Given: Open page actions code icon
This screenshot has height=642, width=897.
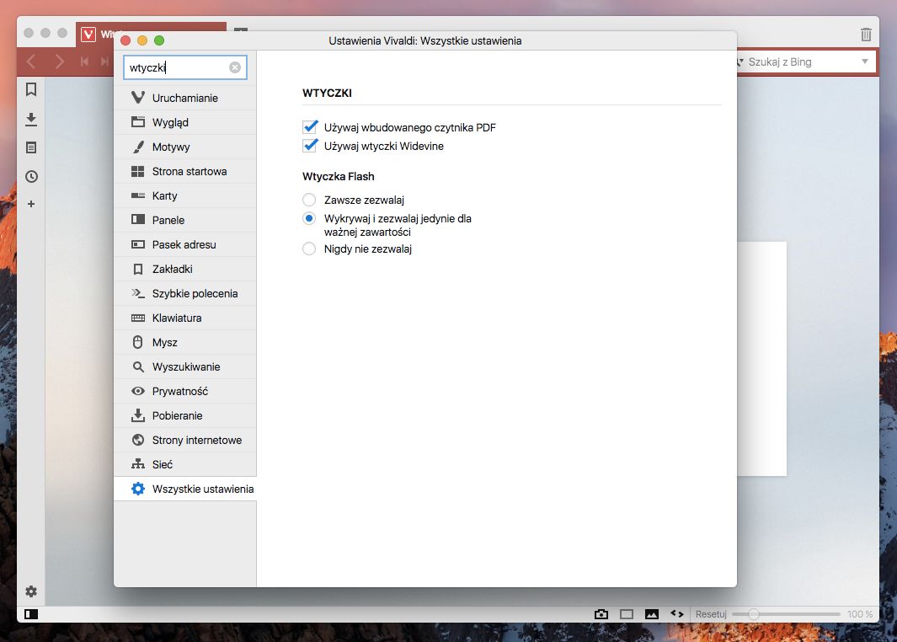Looking at the screenshot, I should tap(677, 613).
